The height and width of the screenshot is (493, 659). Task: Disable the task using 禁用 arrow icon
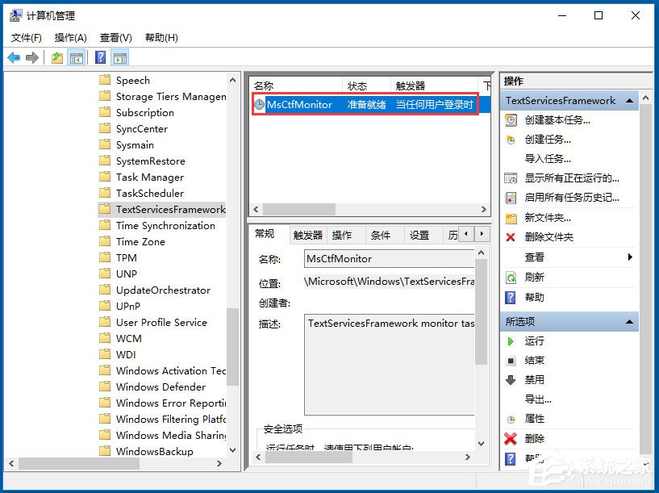coord(509,380)
